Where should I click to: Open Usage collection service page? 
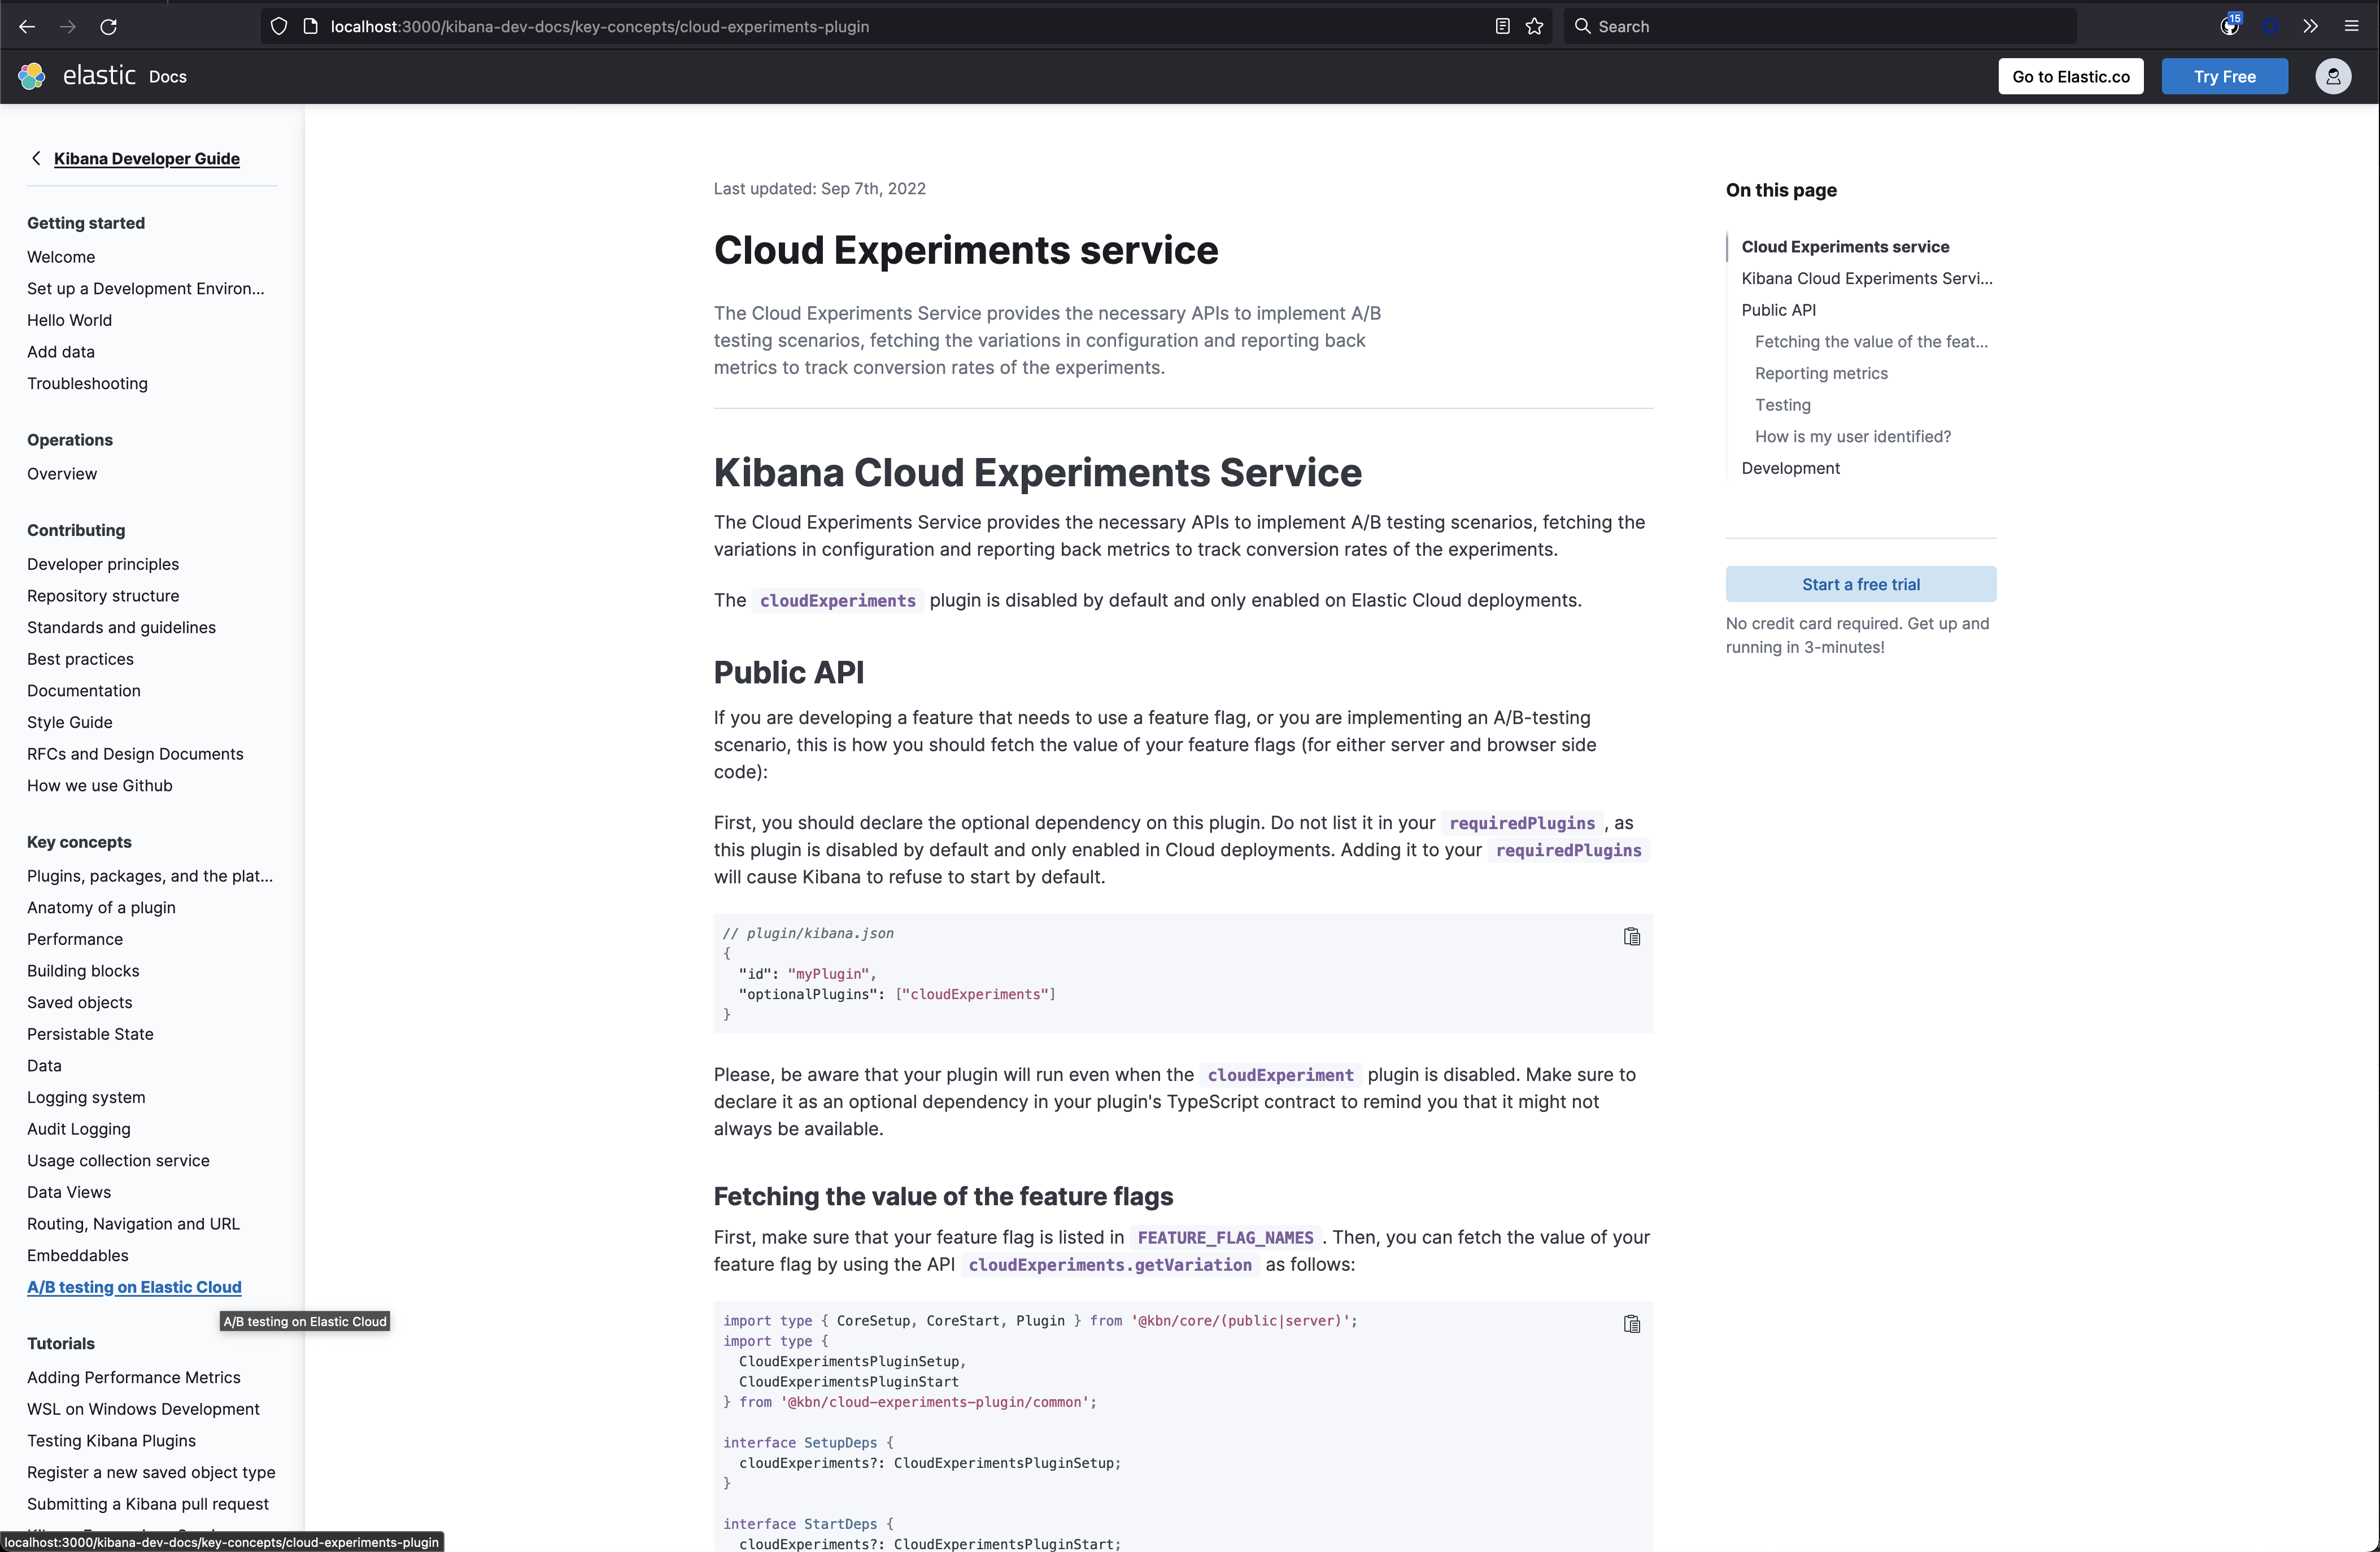point(118,1161)
